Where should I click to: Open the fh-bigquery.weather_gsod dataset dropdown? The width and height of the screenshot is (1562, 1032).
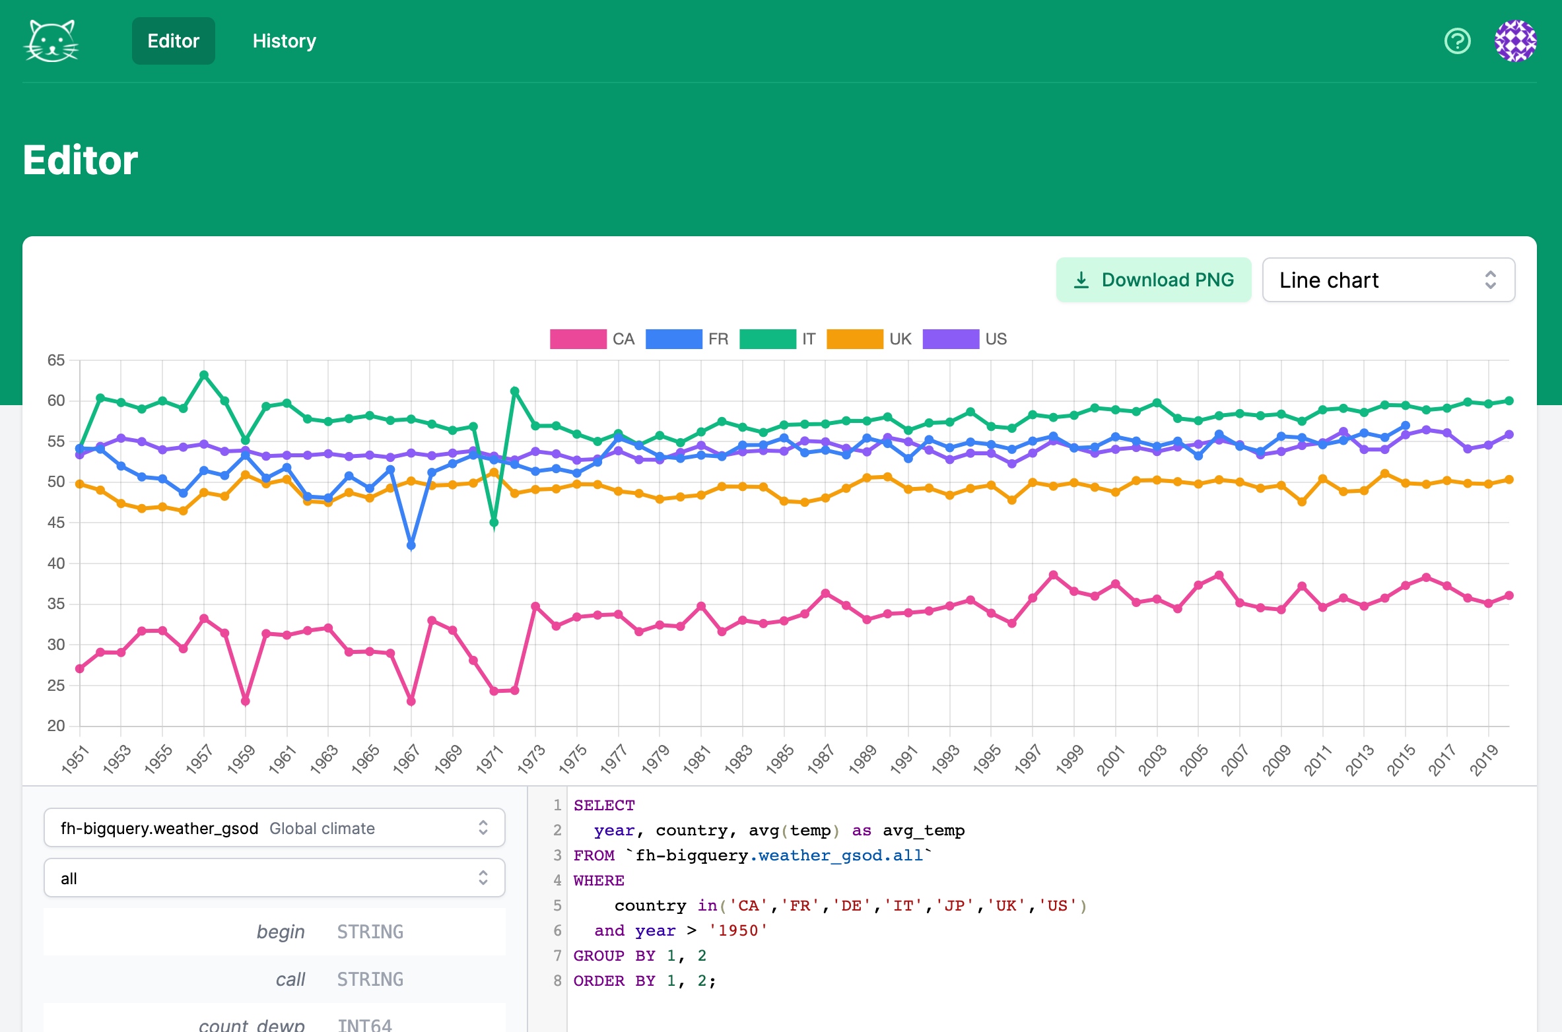coord(264,828)
